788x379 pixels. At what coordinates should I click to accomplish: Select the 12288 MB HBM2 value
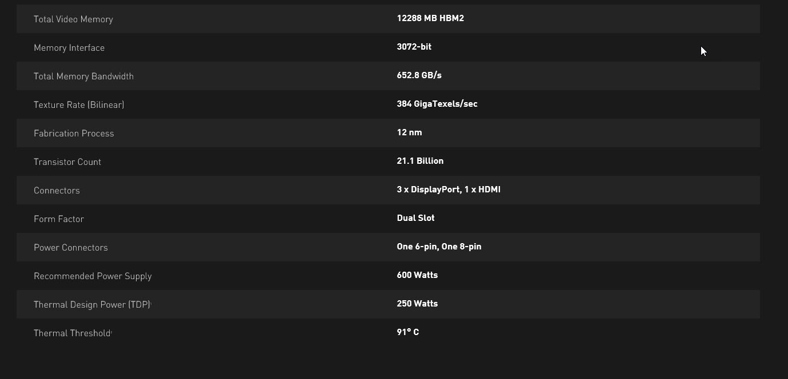click(430, 18)
